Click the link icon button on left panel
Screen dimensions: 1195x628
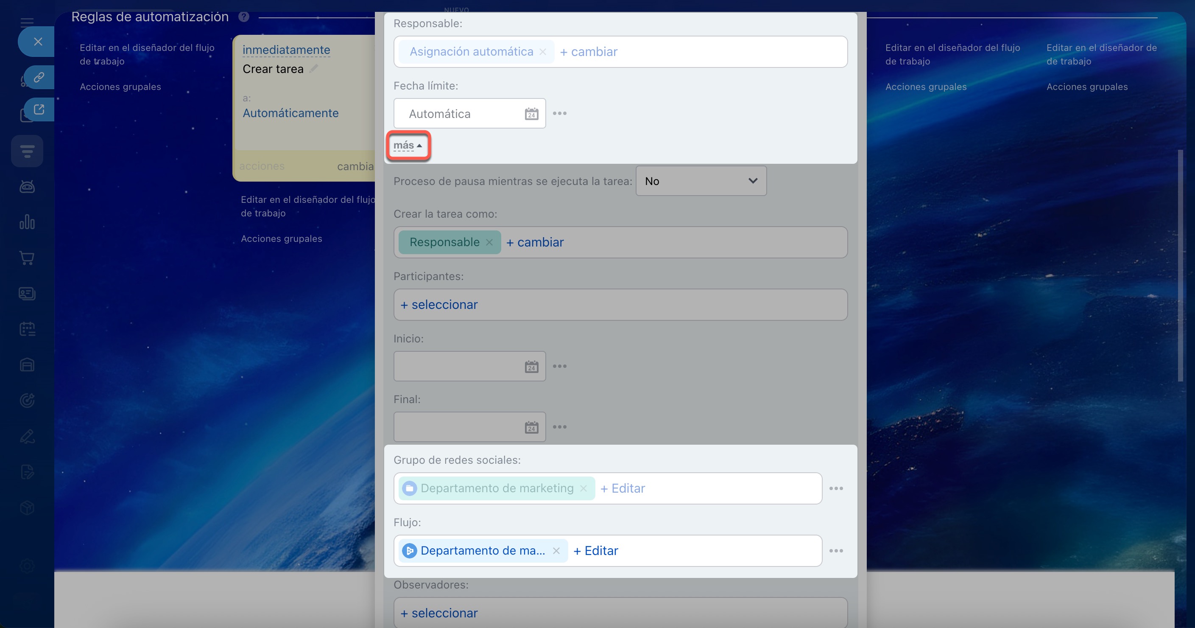pyautogui.click(x=39, y=77)
